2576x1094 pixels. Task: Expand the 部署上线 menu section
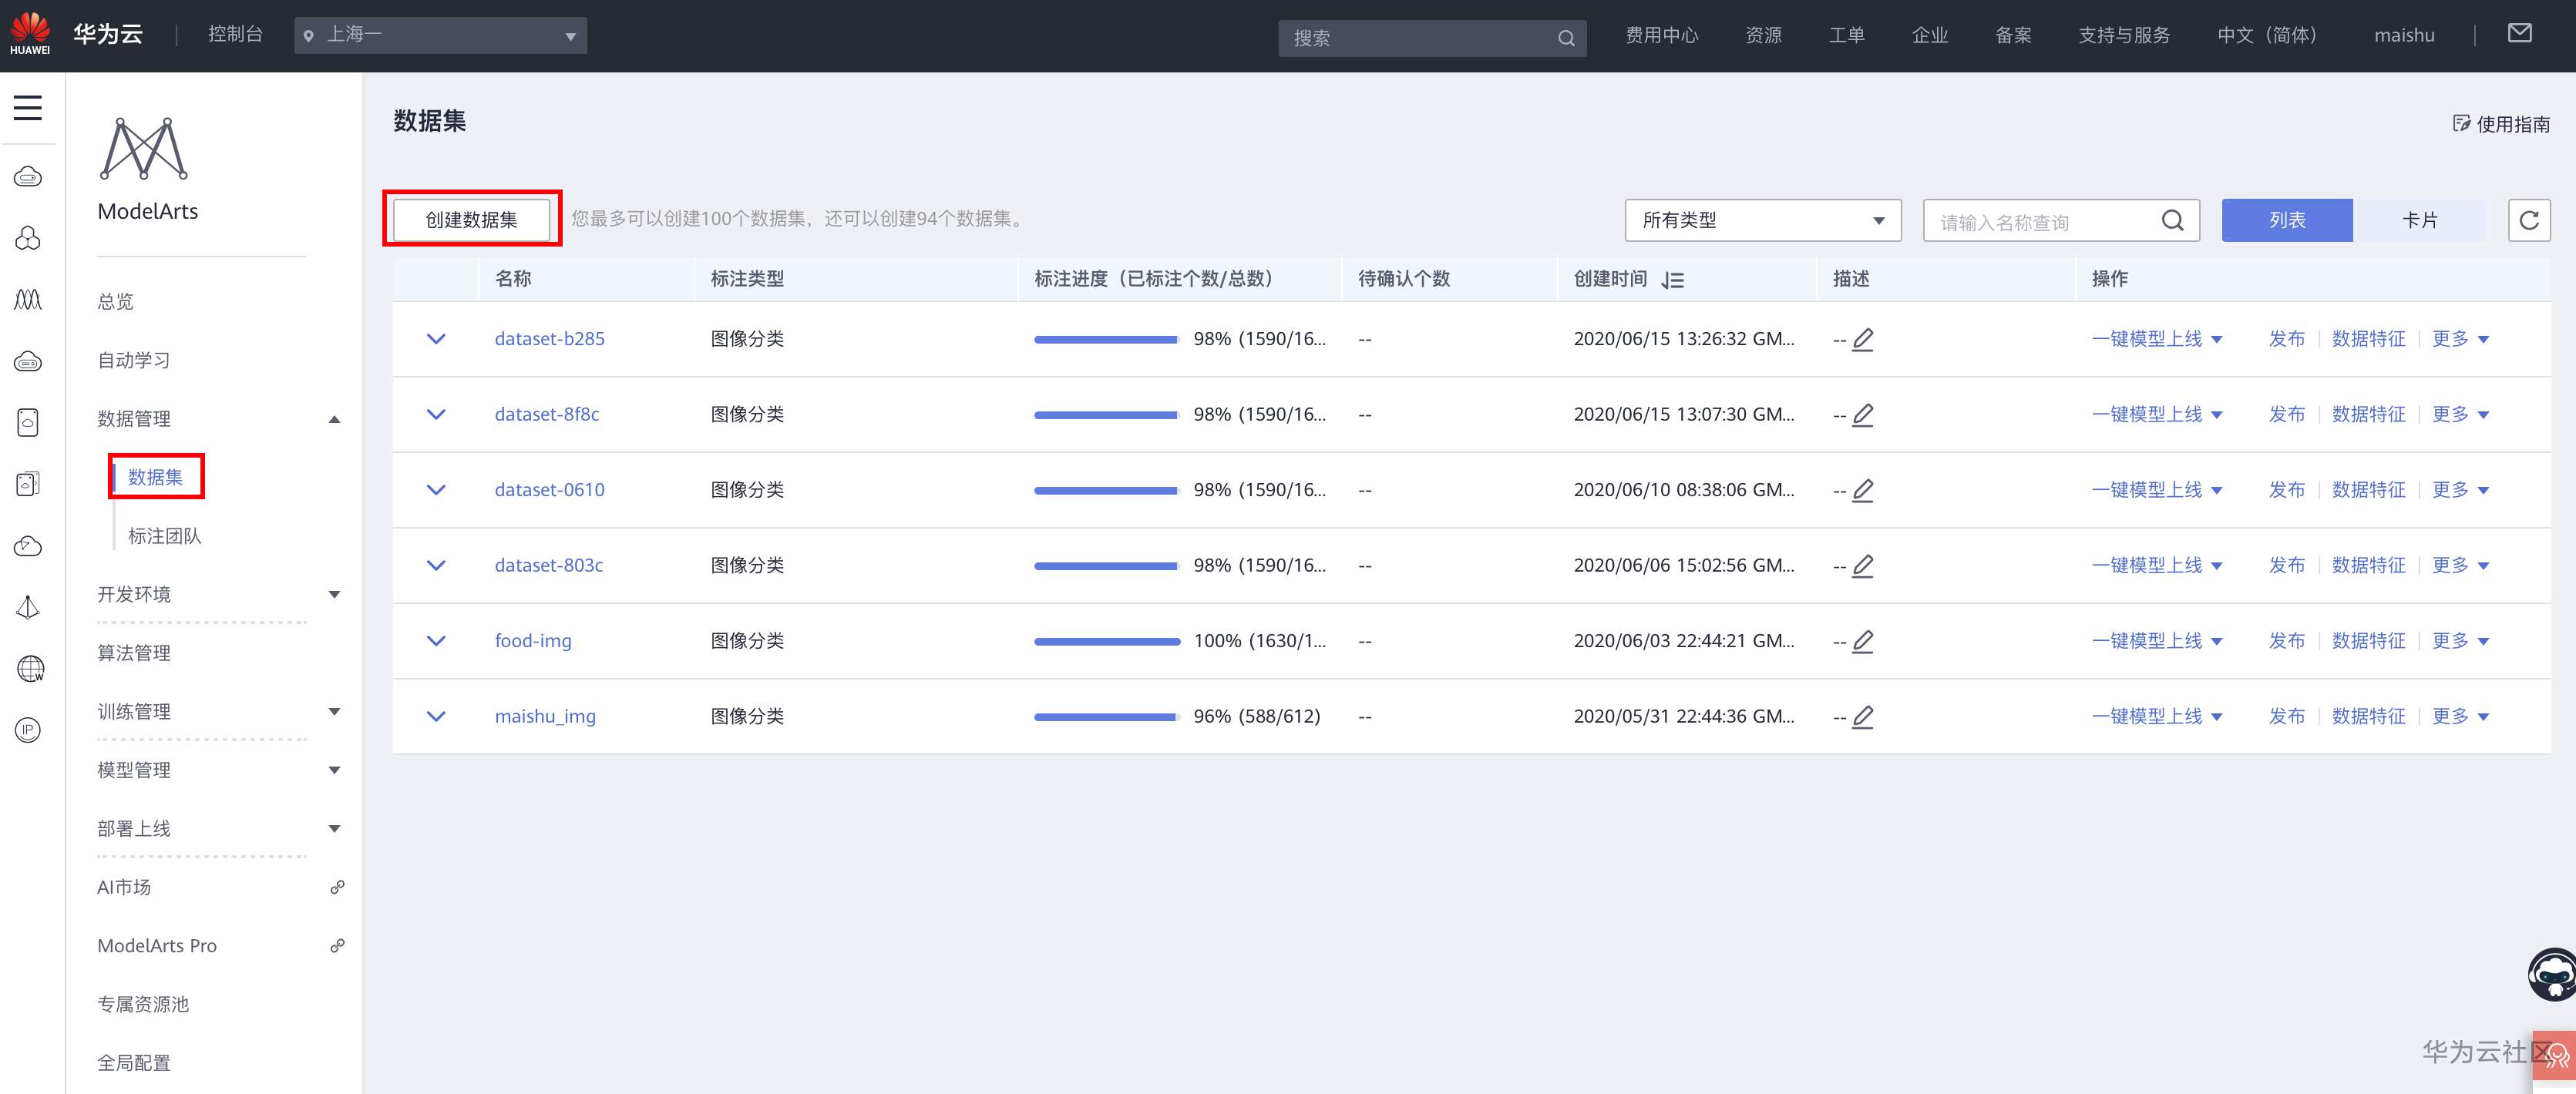coord(335,828)
